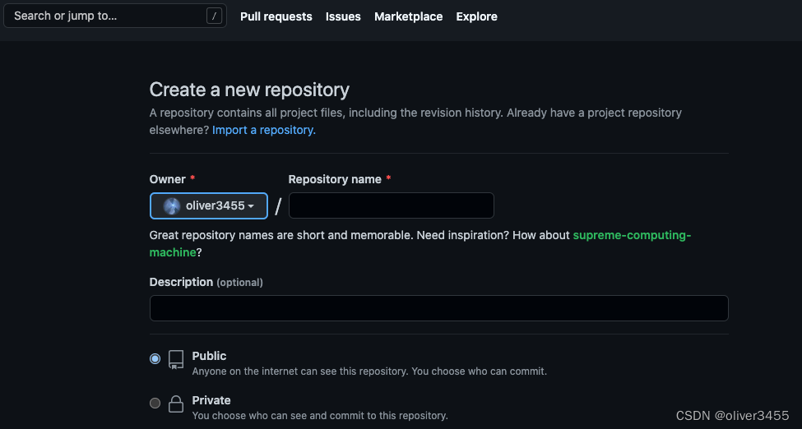Click the slash shortcut key icon in search
This screenshot has width=802, height=429.
click(x=214, y=16)
